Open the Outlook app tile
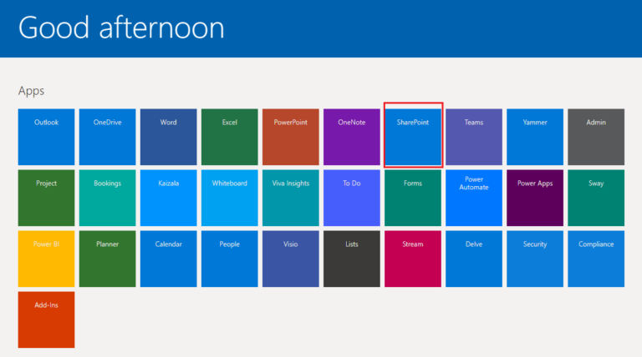Viewport: 642px width, 357px height. 46,136
